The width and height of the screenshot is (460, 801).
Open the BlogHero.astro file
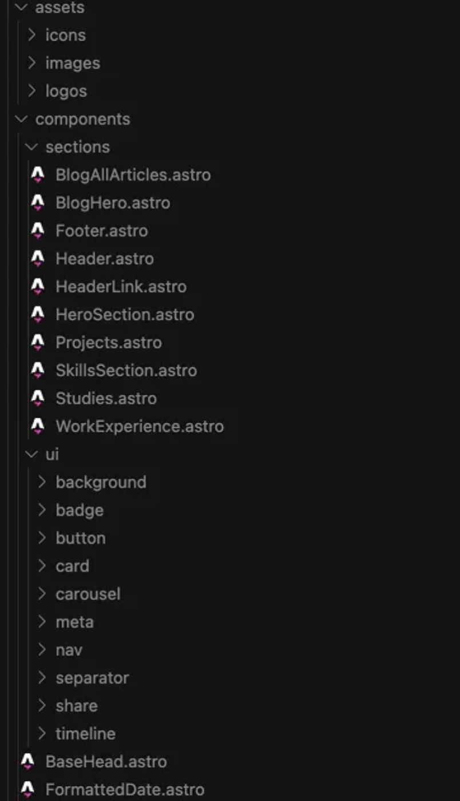click(x=113, y=203)
